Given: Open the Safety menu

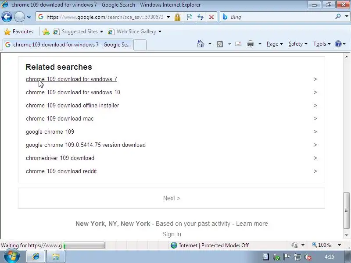Looking at the screenshot, I should [x=298, y=44].
